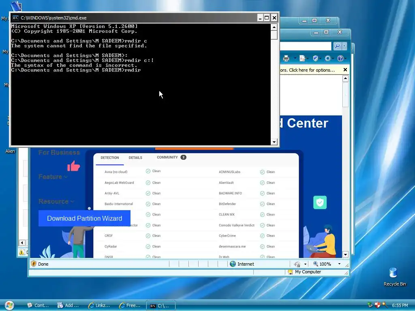Click the shield icon beside Done in status bar
The image size is (415, 311).
pos(34,264)
